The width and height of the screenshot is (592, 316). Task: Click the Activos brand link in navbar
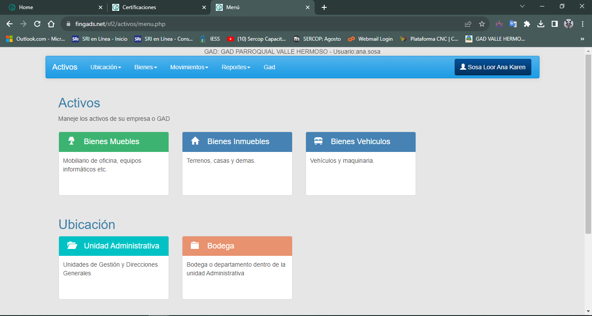pos(65,67)
